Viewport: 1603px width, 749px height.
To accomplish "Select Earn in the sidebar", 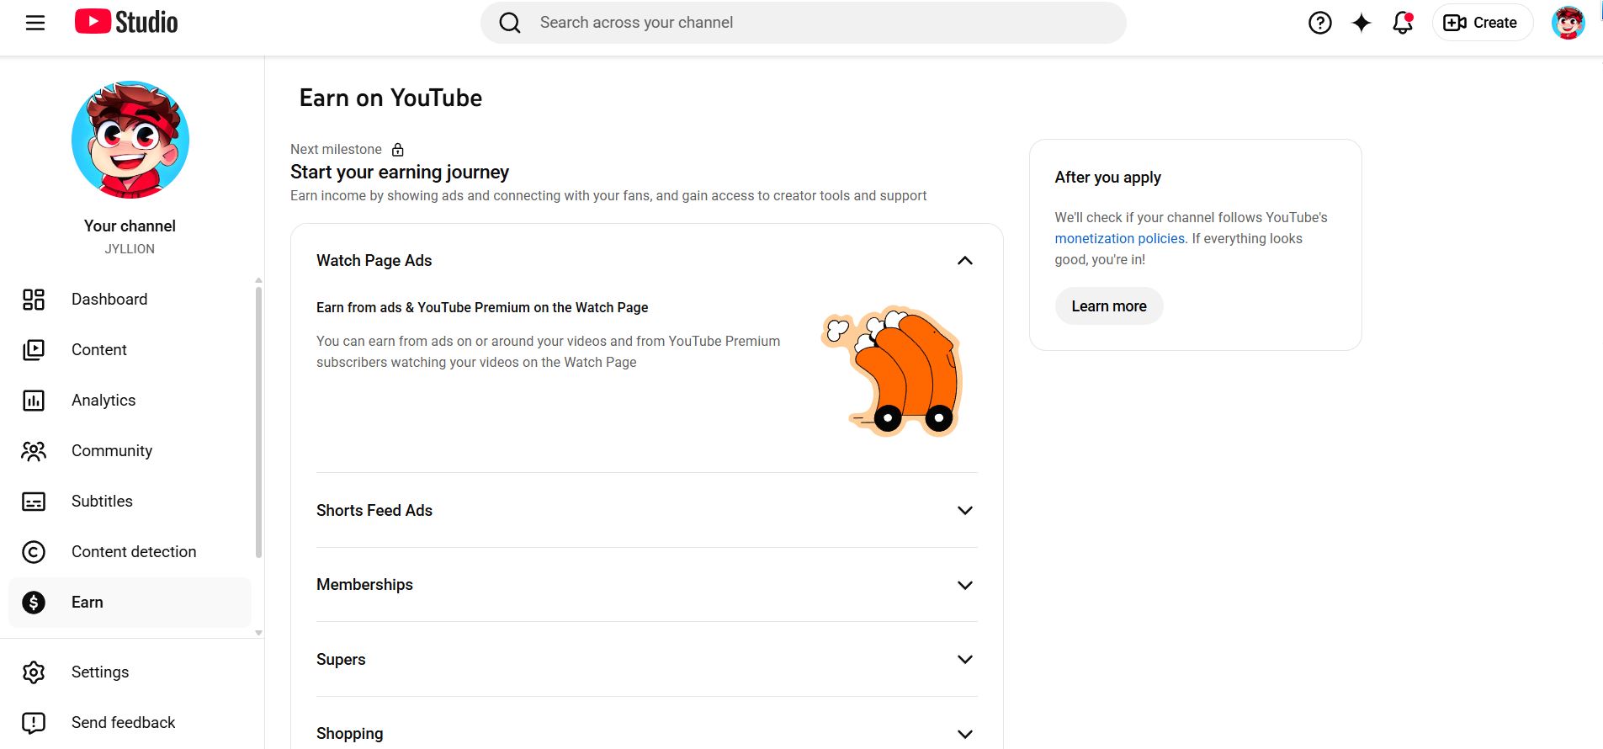I will point(130,603).
